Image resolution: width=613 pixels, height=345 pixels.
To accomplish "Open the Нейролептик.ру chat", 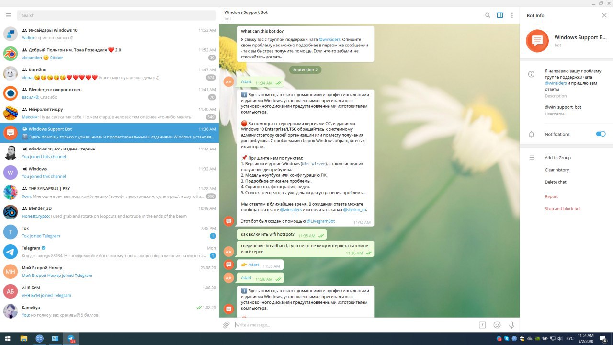I will coord(109,113).
